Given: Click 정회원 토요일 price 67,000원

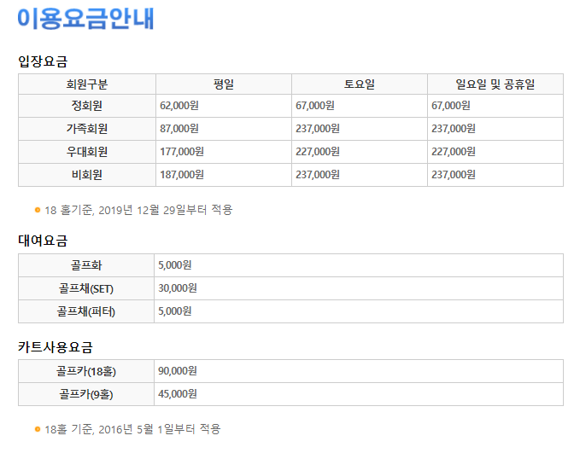Looking at the screenshot, I should [315, 106].
